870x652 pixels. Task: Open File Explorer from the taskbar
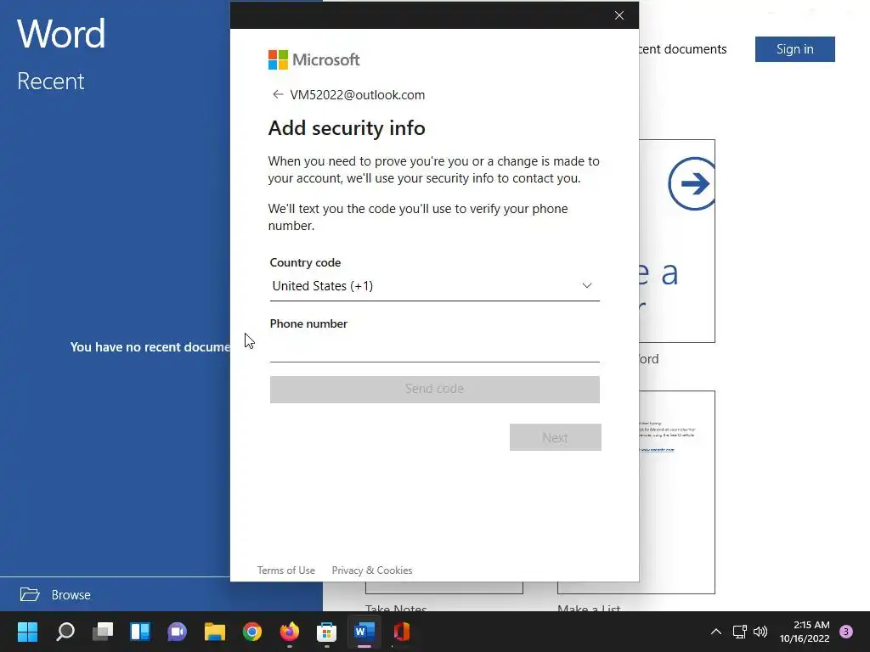tap(215, 632)
